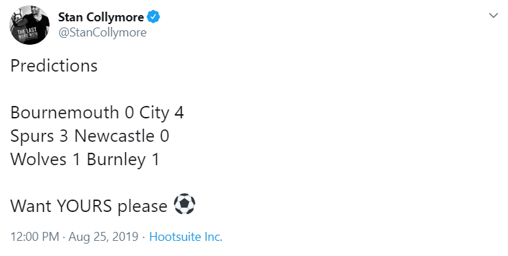Click the word Want in last line
Viewport: 508px width, 256px height.
[x=32, y=206]
